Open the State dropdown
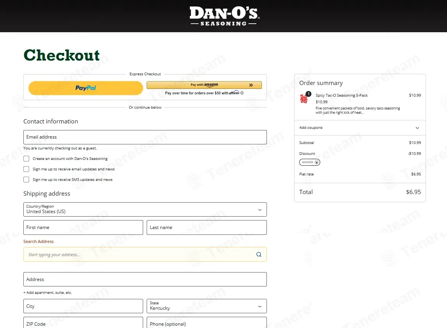 pyautogui.click(x=207, y=306)
